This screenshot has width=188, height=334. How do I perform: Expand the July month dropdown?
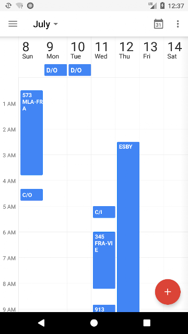pyautogui.click(x=45, y=24)
